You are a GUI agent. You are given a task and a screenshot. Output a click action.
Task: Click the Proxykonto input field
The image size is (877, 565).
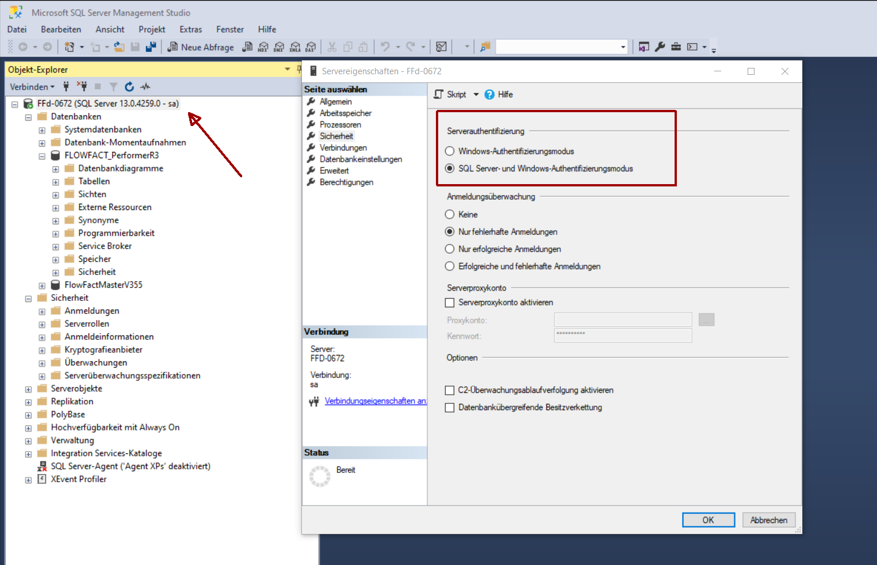point(623,320)
